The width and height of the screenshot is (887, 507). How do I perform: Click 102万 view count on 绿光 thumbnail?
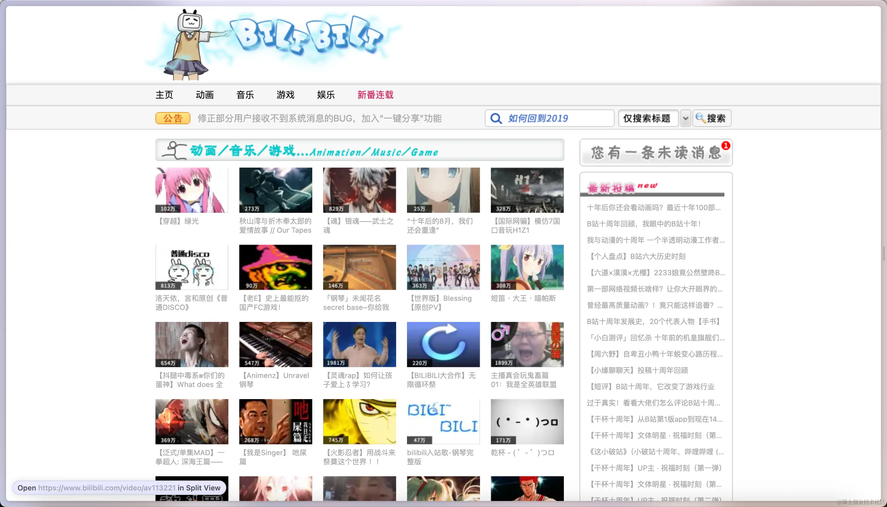168,209
